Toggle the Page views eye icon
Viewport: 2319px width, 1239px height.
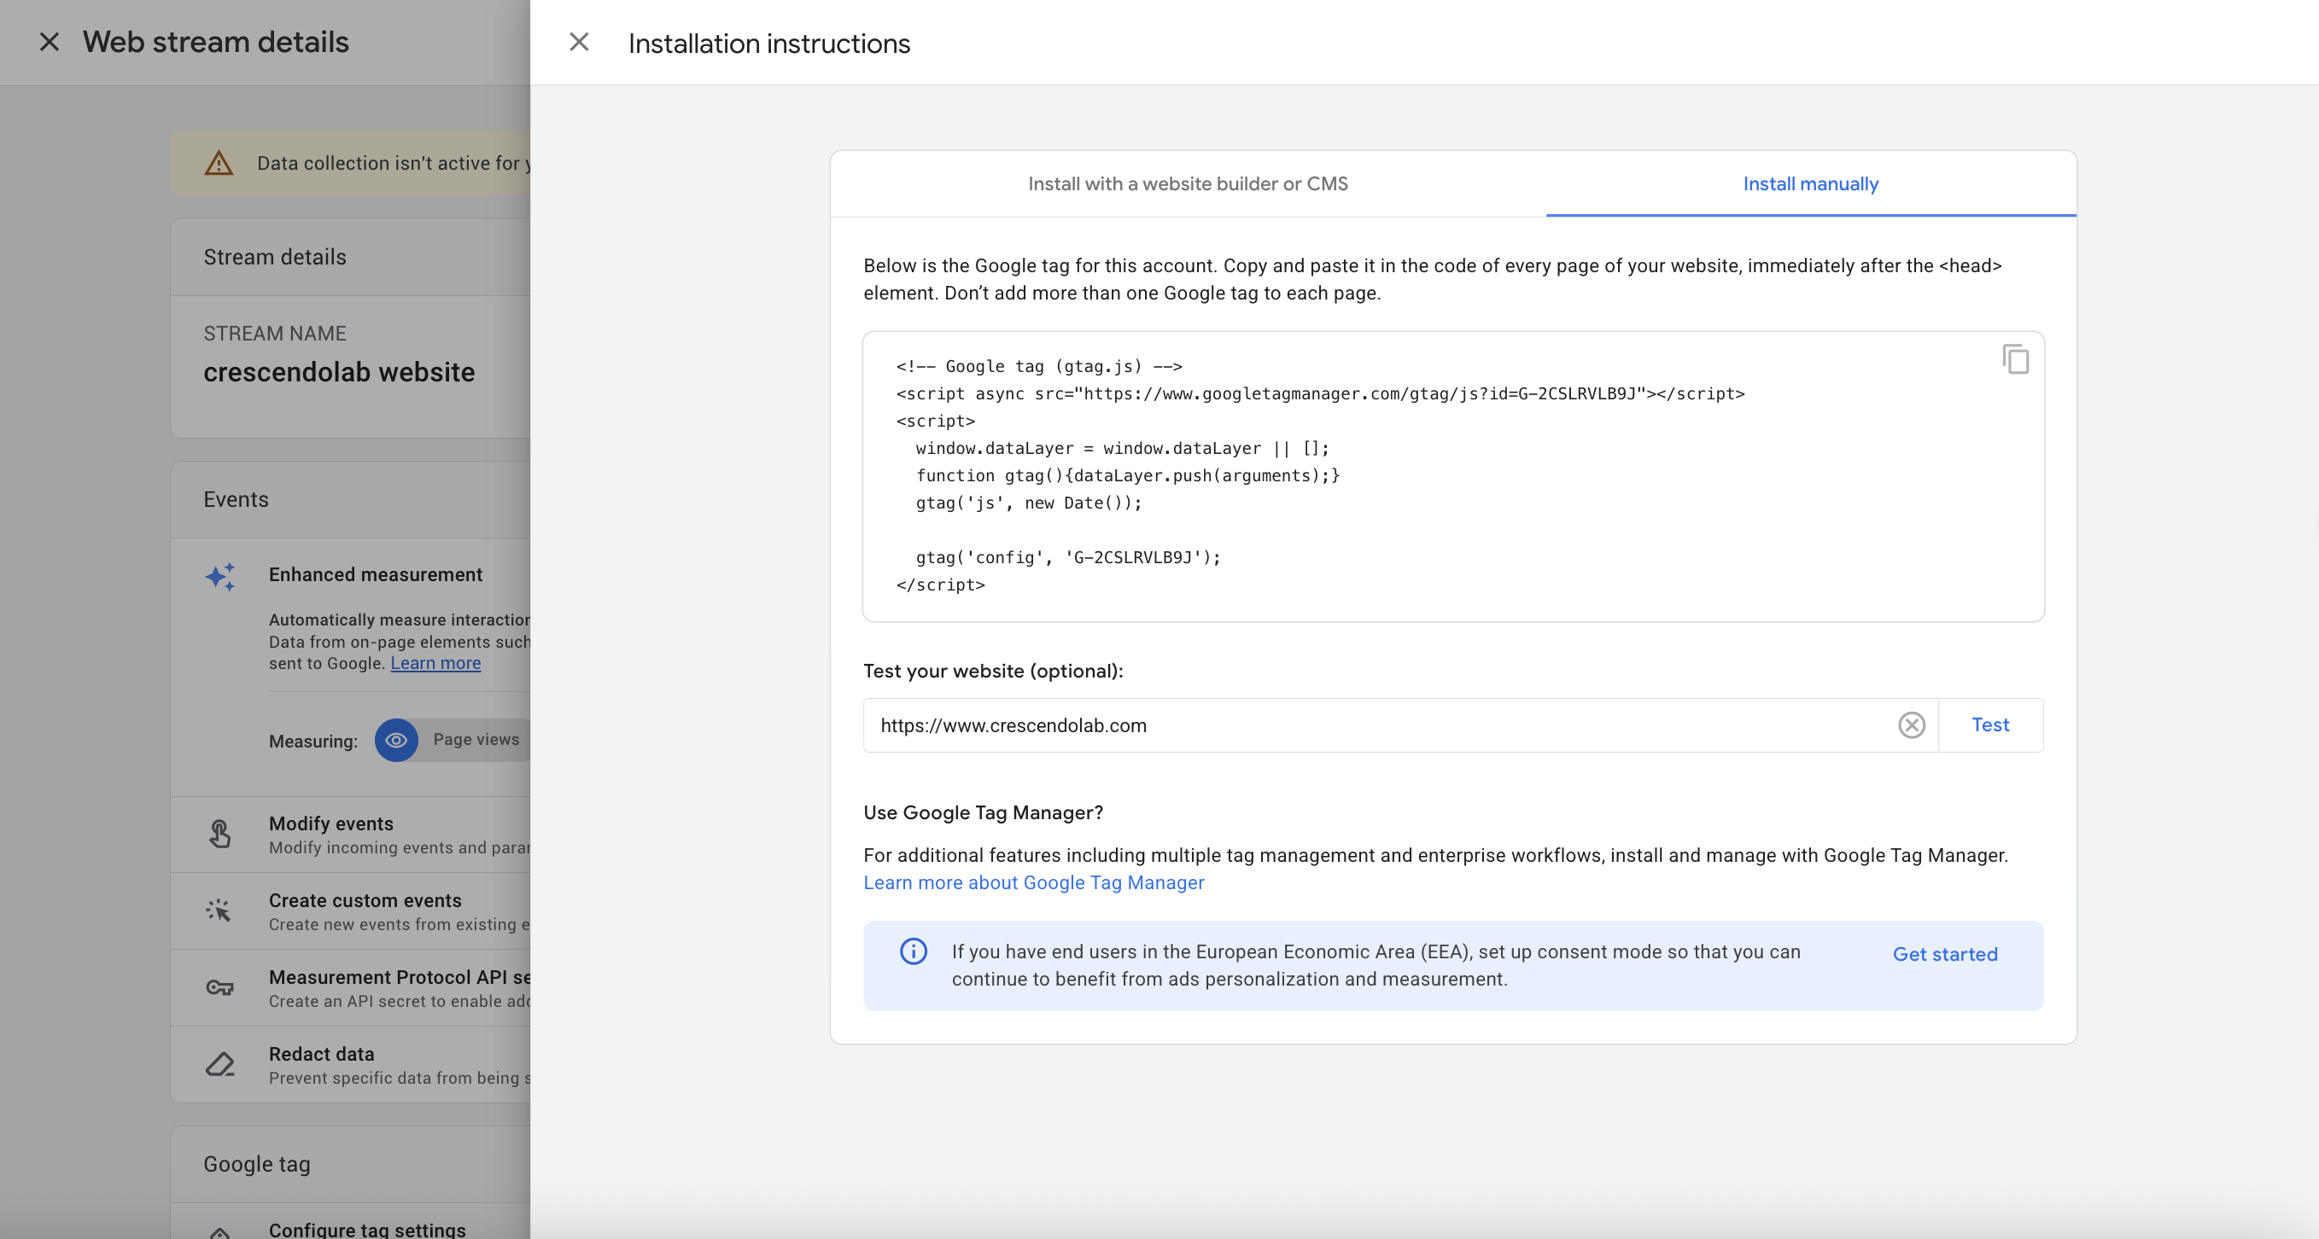(x=396, y=740)
